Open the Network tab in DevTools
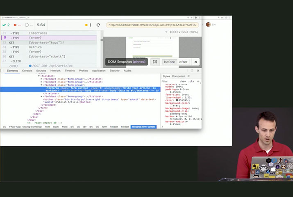The width and height of the screenshot is (293, 197). (55, 71)
